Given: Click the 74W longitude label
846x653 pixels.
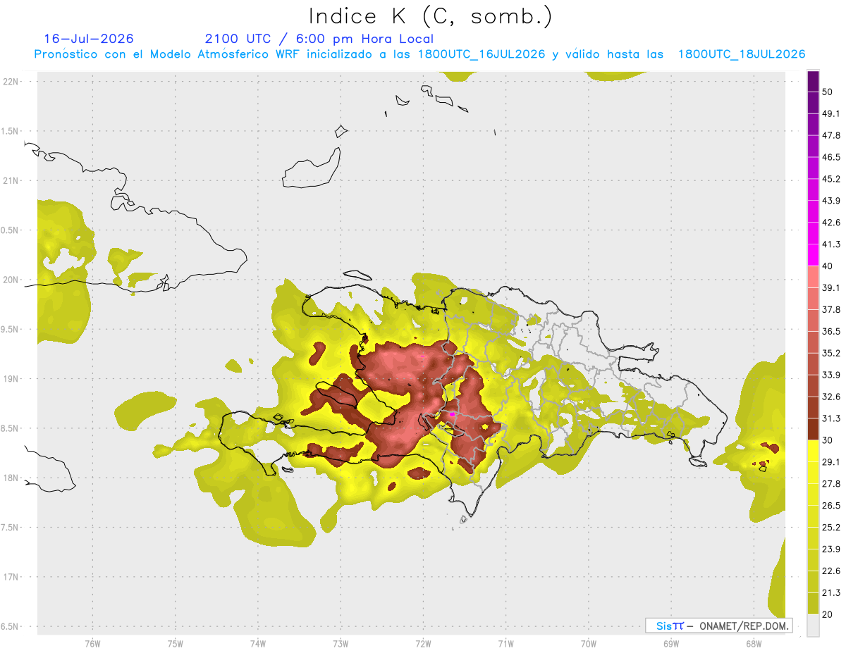Looking at the screenshot, I should (257, 643).
